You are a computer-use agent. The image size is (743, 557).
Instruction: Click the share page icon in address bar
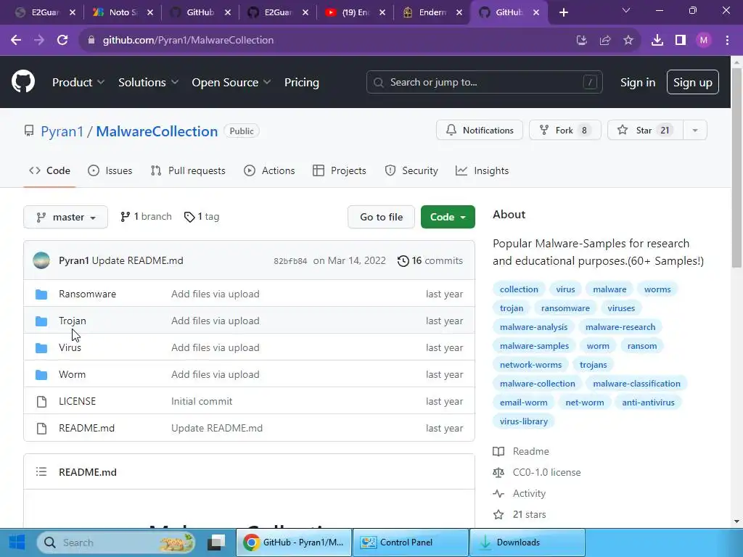click(605, 41)
